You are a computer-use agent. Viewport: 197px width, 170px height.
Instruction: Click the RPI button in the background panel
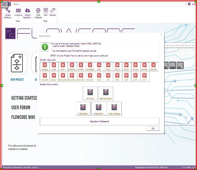[180, 65]
